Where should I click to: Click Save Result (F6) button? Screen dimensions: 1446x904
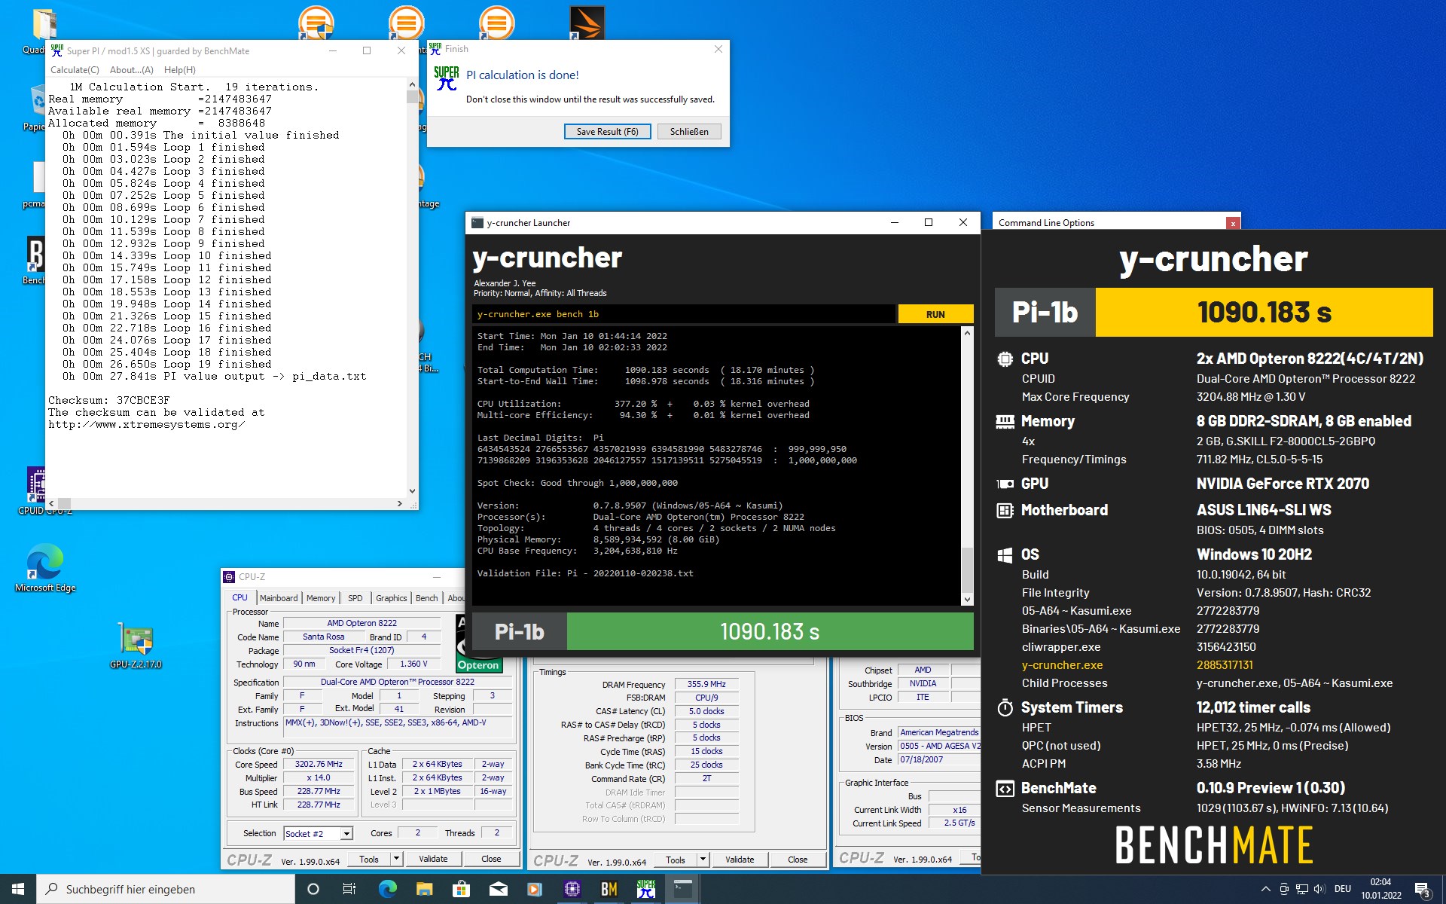click(607, 131)
